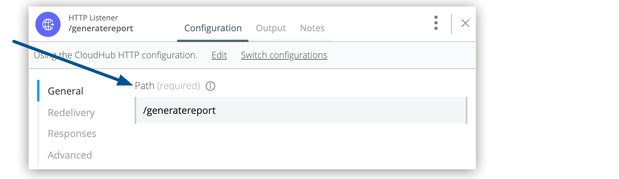
Task: Select the Notes tab
Action: [312, 28]
